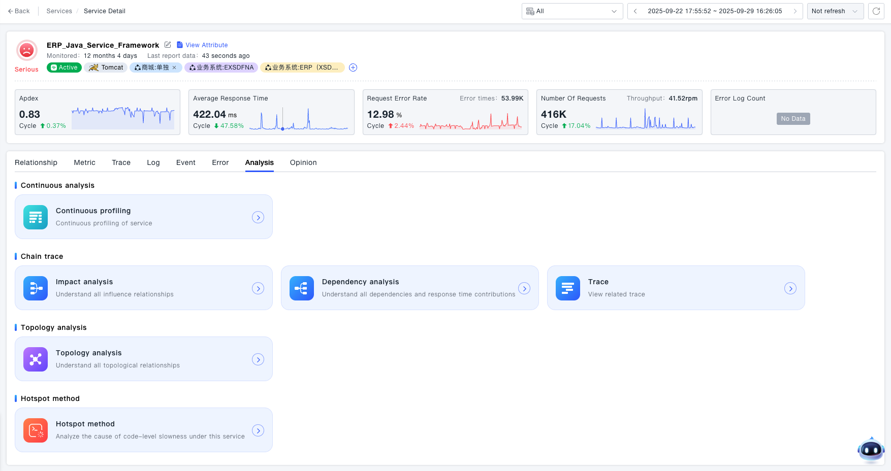Click the date range input field

(715, 11)
